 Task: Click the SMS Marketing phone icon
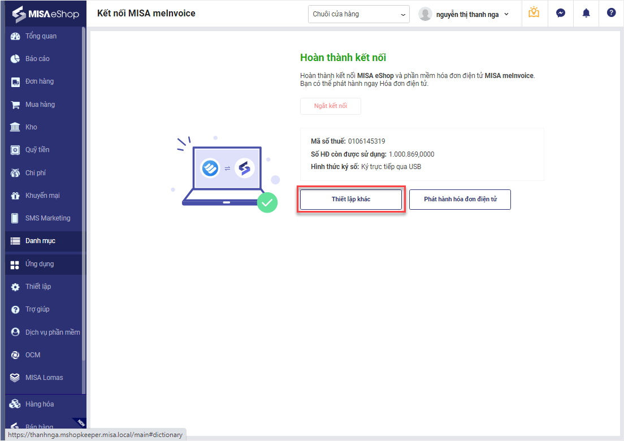point(15,218)
